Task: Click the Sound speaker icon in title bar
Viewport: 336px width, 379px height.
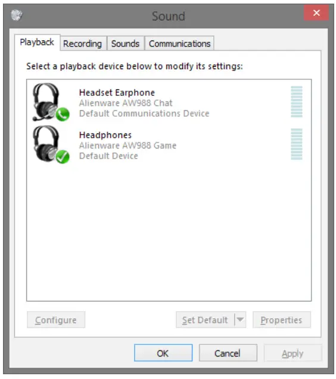Action: (17, 15)
